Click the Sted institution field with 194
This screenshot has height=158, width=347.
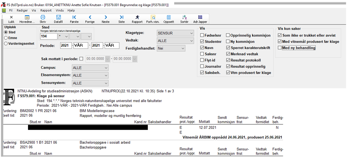click(49, 36)
